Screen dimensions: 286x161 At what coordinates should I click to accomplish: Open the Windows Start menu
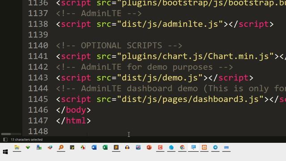tap(5, 152)
